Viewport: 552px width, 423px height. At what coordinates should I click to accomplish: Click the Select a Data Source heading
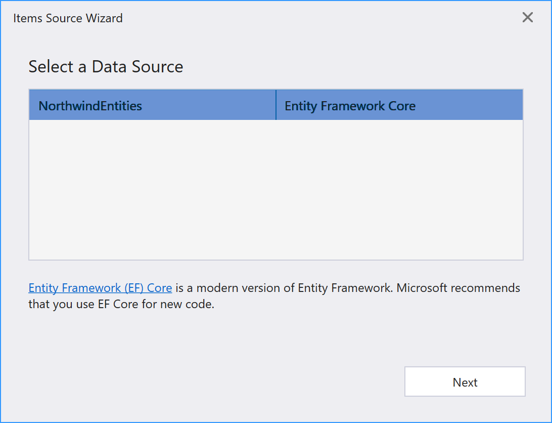[106, 66]
